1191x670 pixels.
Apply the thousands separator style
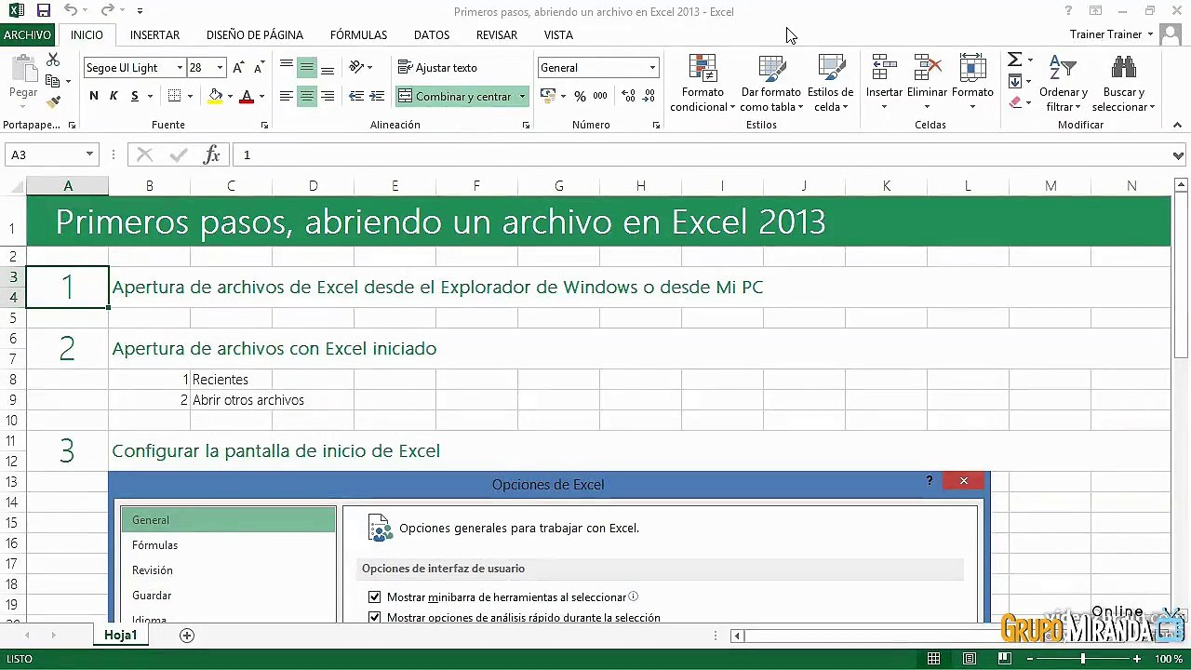coord(600,96)
